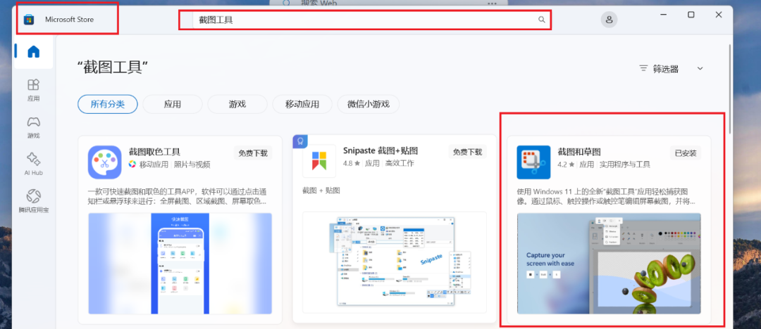The width and height of the screenshot is (761, 329).
Task: Open the user account profile icon
Action: click(609, 20)
